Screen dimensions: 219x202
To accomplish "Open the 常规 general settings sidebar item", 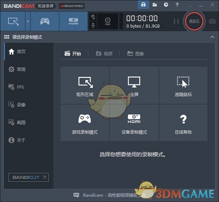I will [x=29, y=69].
